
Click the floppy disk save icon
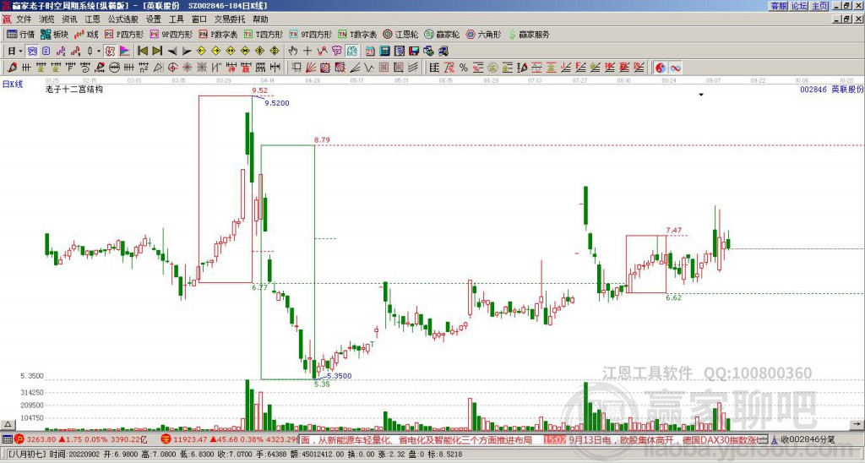[x=414, y=52]
